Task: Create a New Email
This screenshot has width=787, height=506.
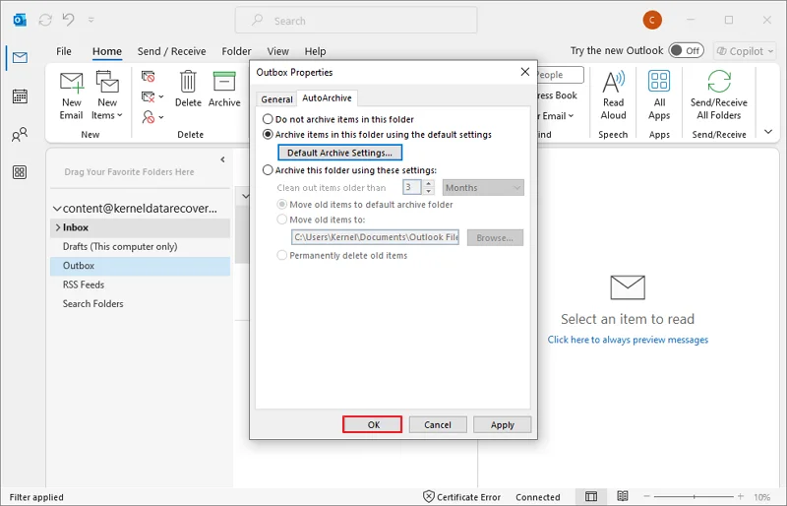Action: click(x=71, y=95)
